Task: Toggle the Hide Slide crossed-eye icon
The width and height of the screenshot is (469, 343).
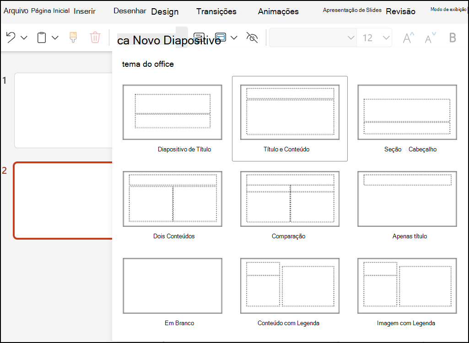Action: [252, 38]
